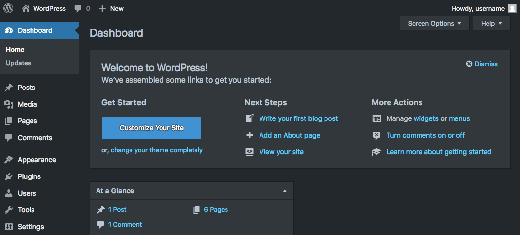Click the Appearance brush icon in sidebar

[x=9, y=160]
